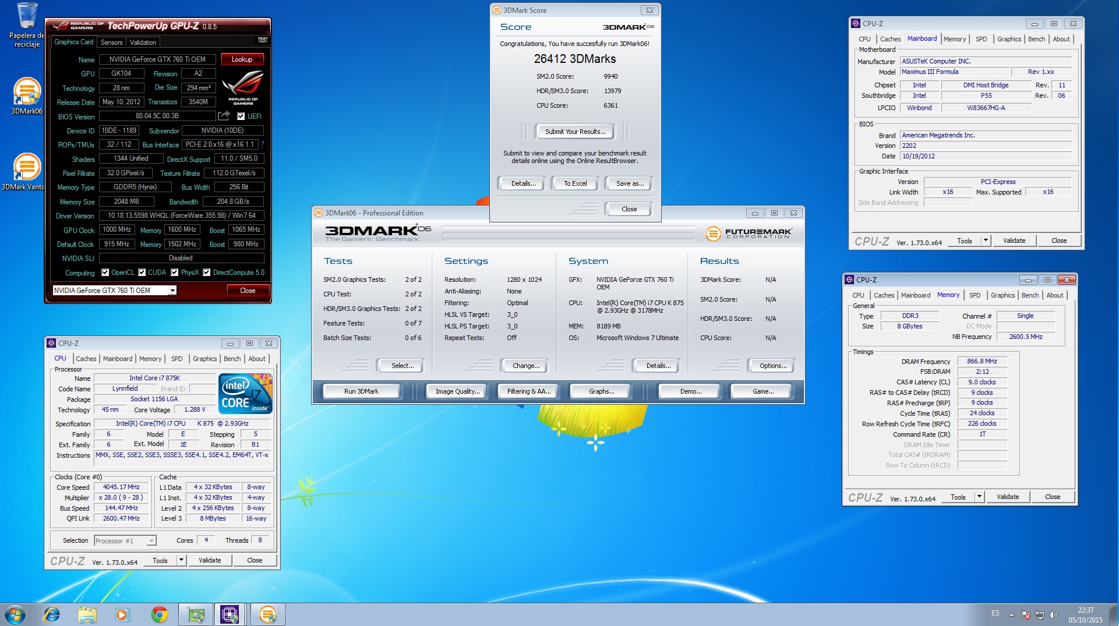Click the To Excel button
This screenshot has width=1119, height=626.
575,183
